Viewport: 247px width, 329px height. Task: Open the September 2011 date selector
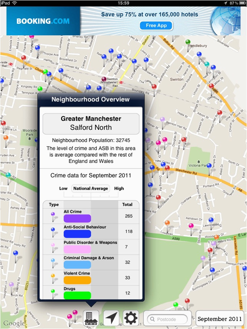point(219,319)
